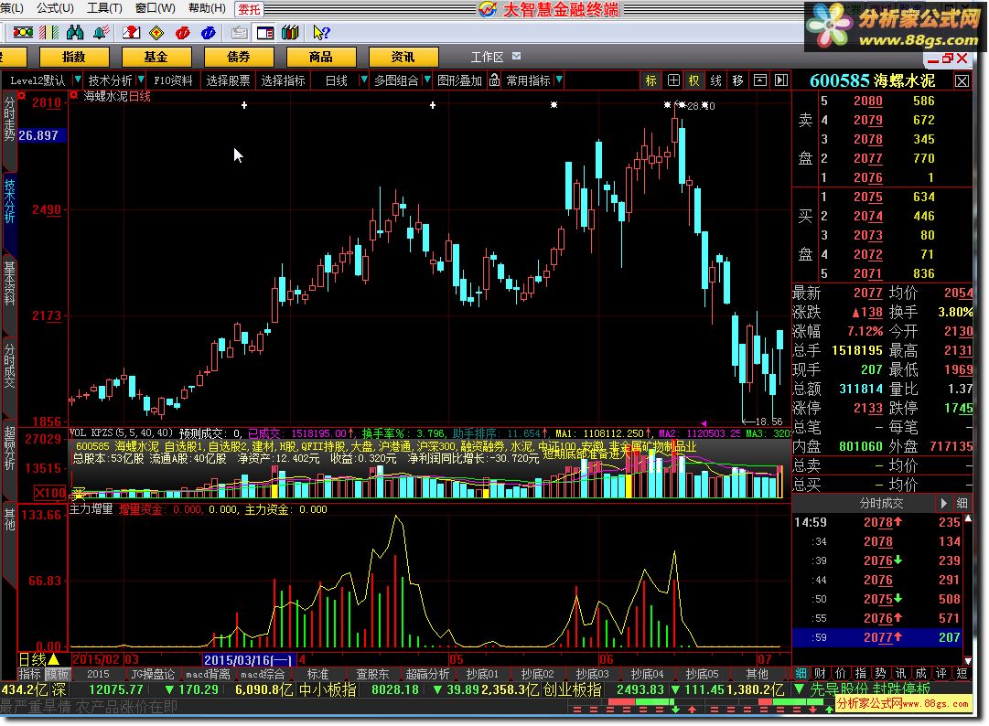Image resolution: width=989 pixels, height=726 pixels.
Task: Click the 图形叠加 overlay button
Action: pyautogui.click(x=459, y=80)
